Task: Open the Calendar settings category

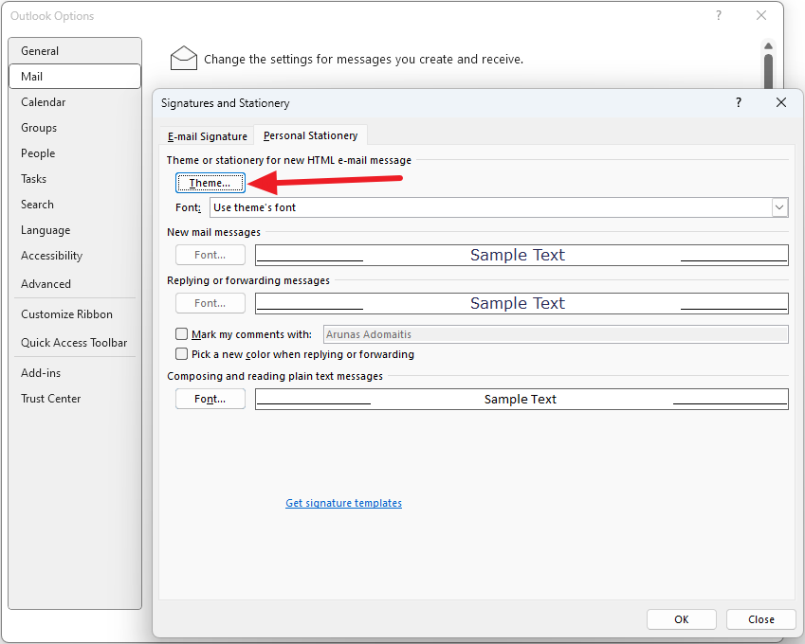Action: click(43, 101)
